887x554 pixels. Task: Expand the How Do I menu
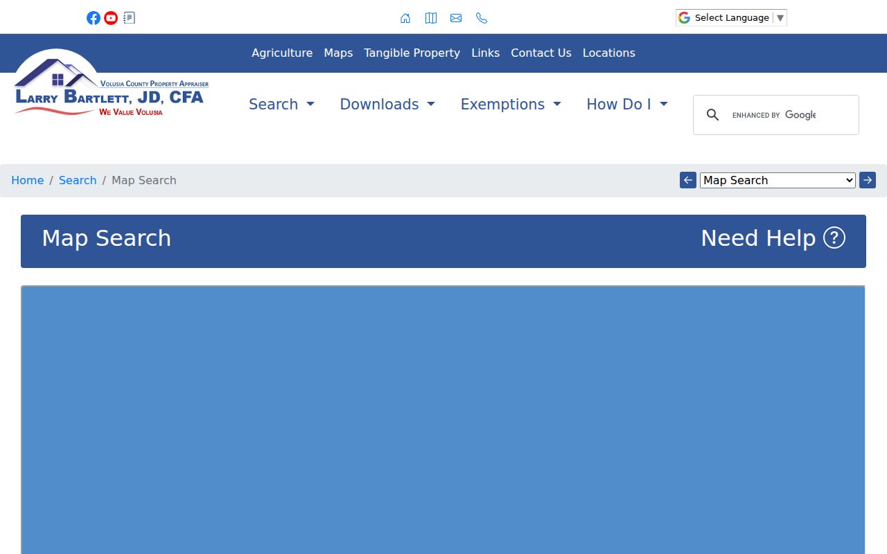pos(627,104)
